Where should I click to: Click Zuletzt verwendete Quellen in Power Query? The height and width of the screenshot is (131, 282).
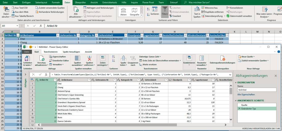(253, 61)
